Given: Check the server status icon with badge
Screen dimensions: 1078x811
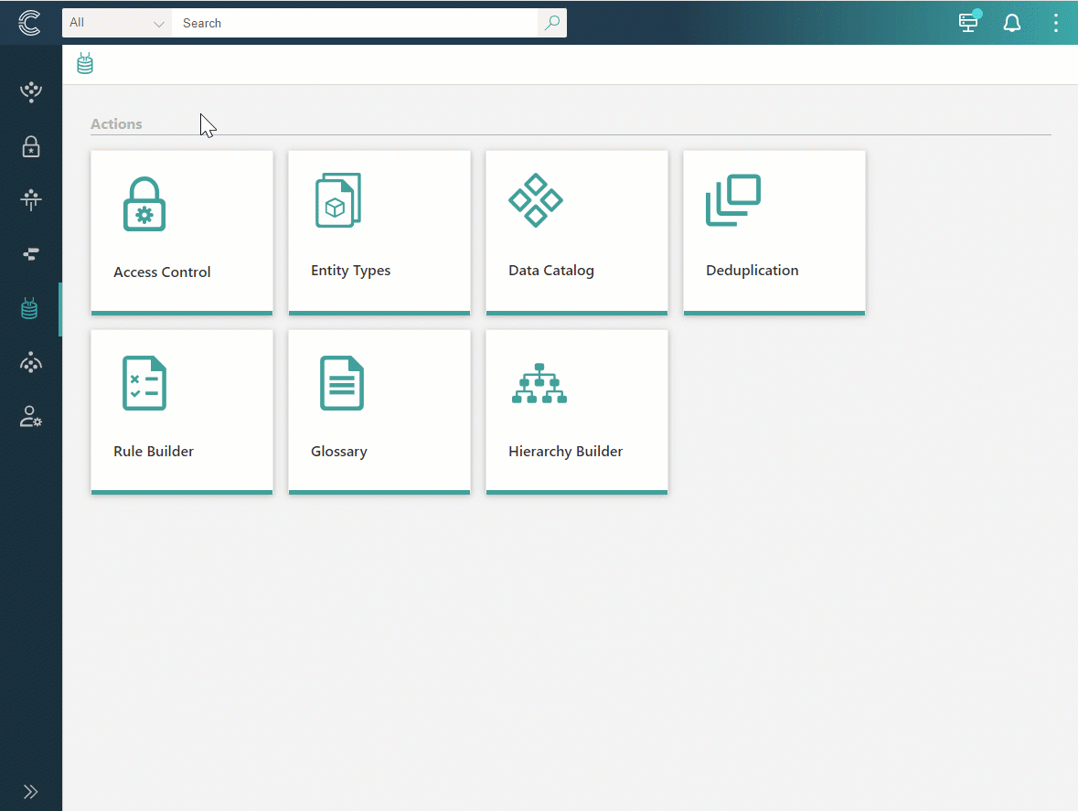Looking at the screenshot, I should click(x=968, y=22).
